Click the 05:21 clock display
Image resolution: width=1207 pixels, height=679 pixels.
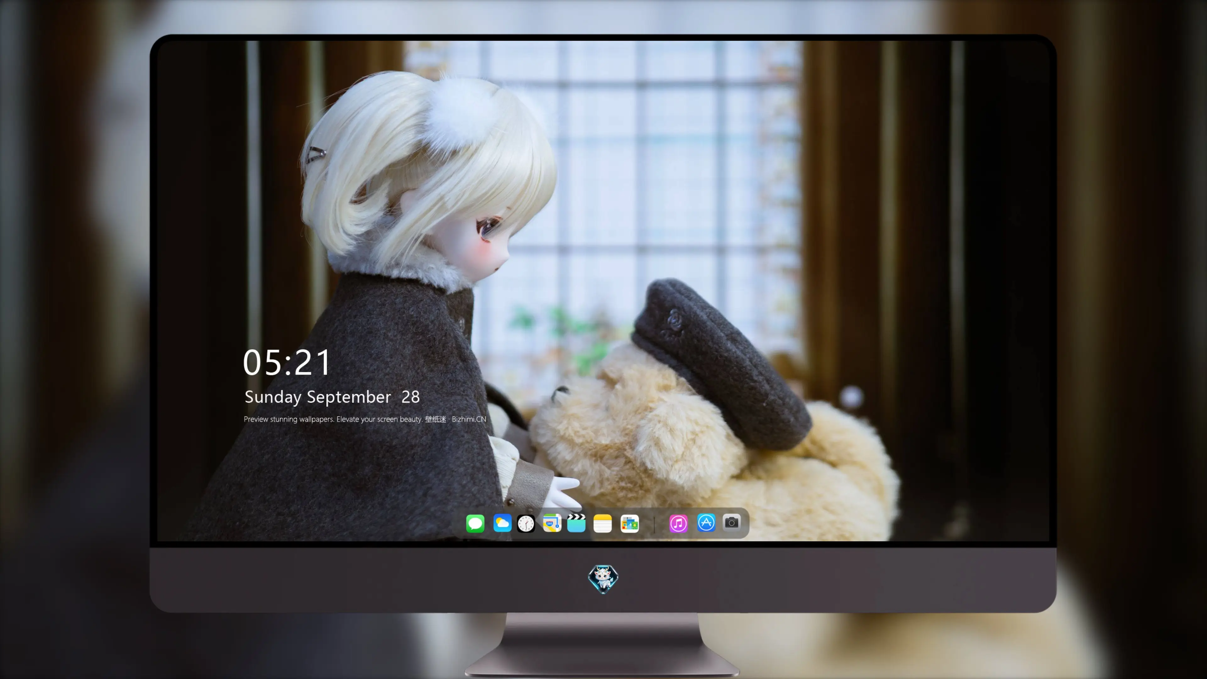pyautogui.click(x=287, y=362)
